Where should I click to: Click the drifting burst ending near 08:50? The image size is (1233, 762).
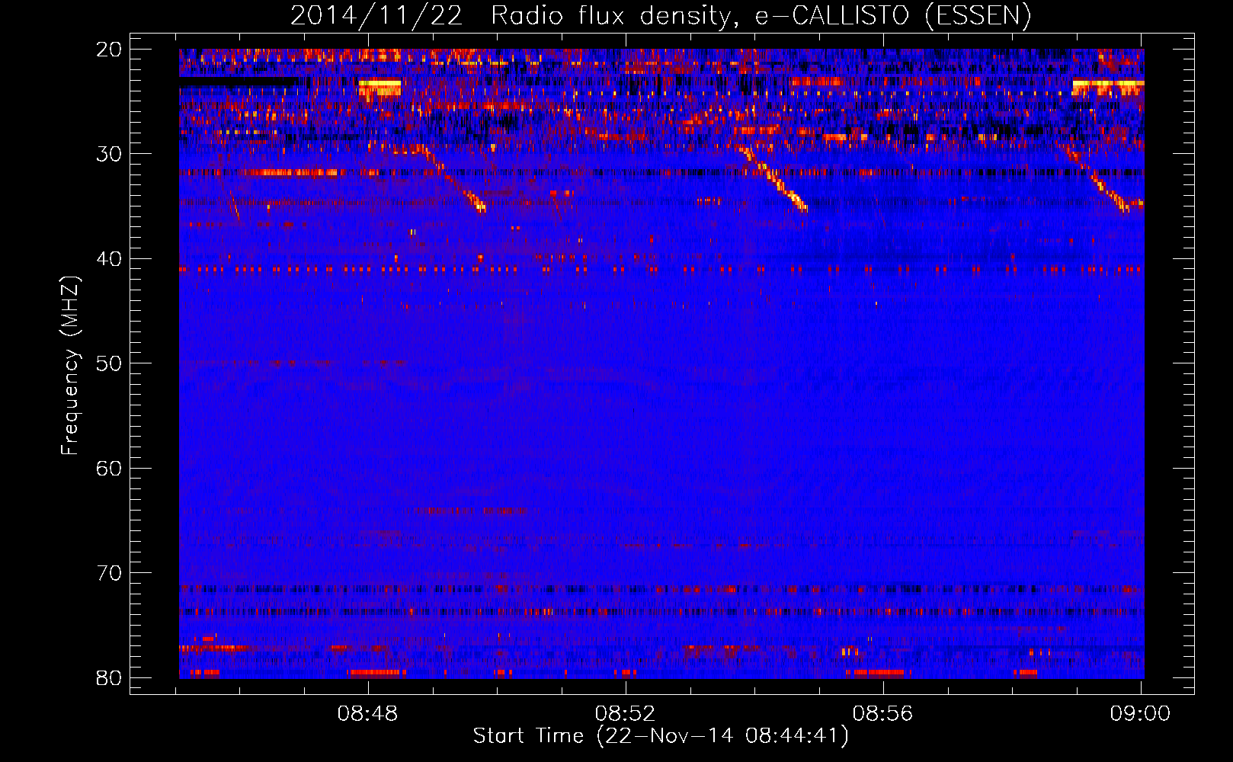pos(453,180)
